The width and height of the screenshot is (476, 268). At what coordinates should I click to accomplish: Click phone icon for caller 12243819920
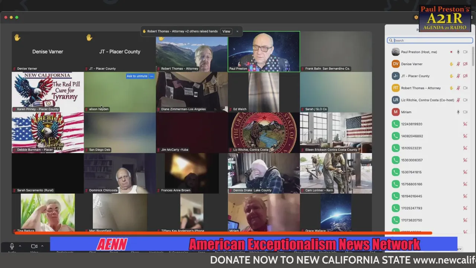coord(396,124)
